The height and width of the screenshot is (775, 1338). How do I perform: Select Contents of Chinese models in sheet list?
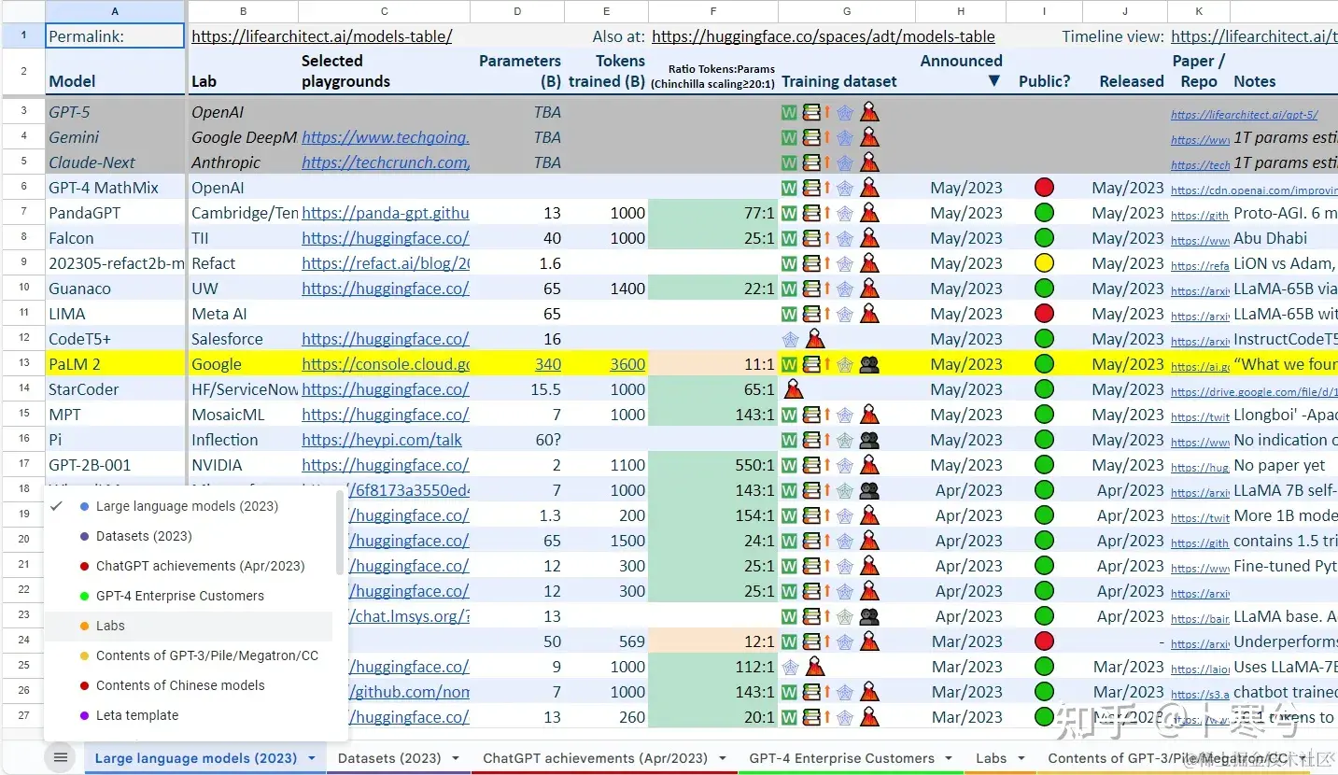pyautogui.click(x=188, y=685)
